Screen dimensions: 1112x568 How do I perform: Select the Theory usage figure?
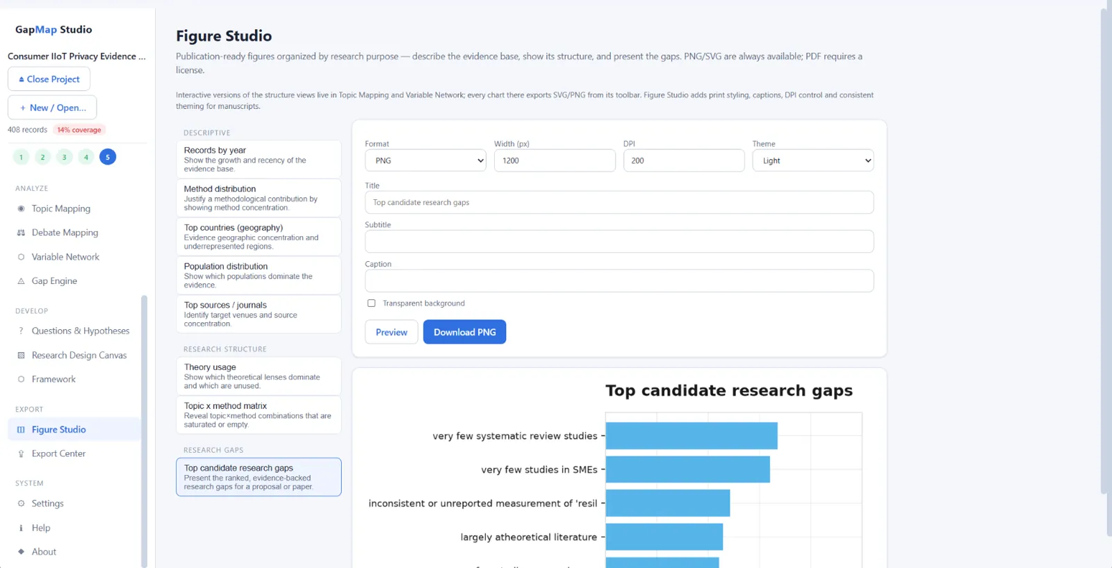pos(259,376)
